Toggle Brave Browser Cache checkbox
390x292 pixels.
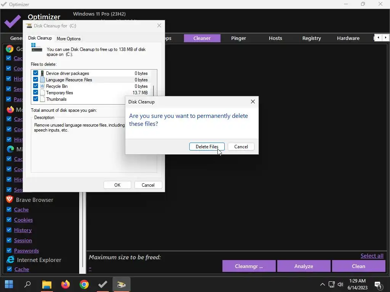[x=9, y=209]
